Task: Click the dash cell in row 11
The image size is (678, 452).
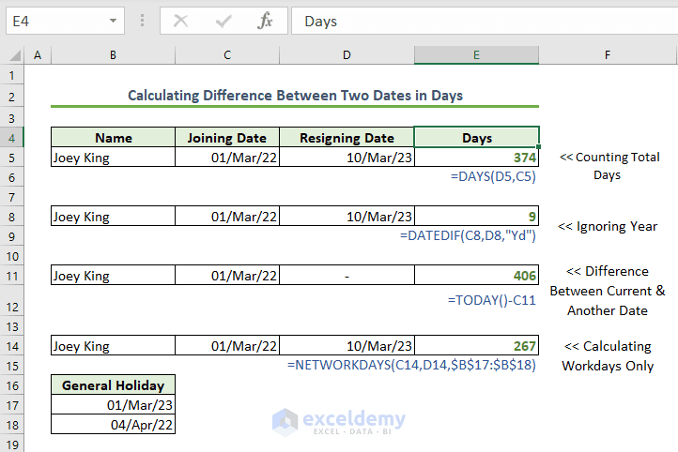Action: point(347,276)
